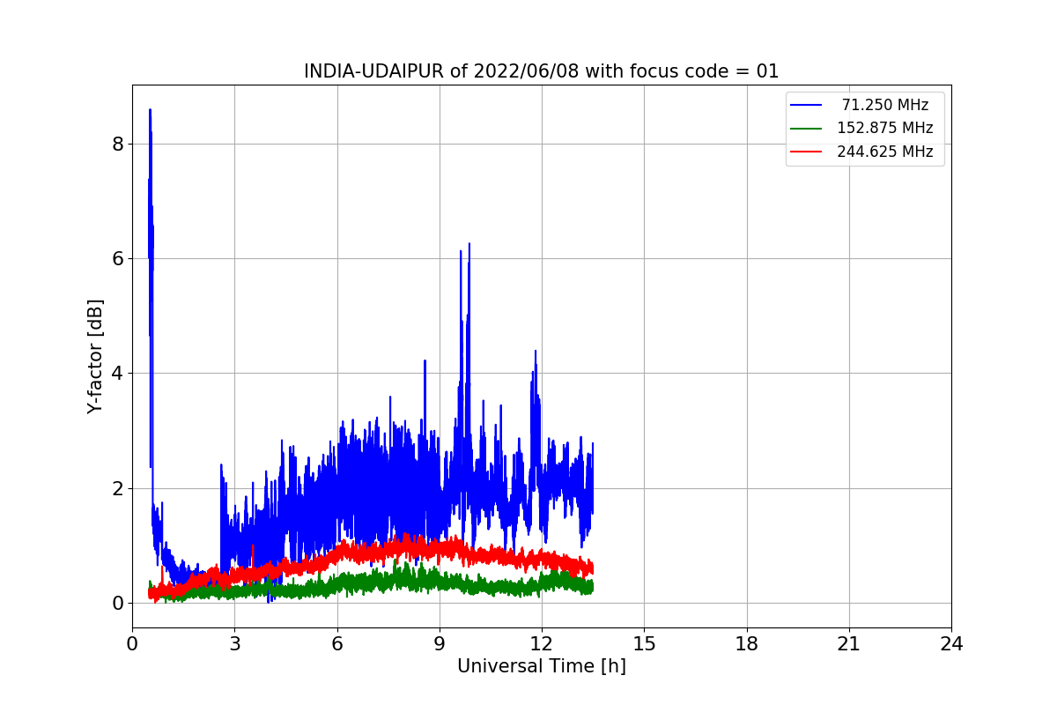Click the 'Y-factor [dB]' axis label
The image size is (1057, 705).
95,356
